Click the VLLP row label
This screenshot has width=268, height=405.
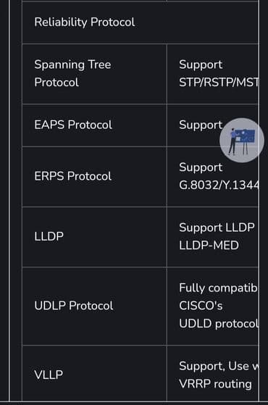click(49, 375)
